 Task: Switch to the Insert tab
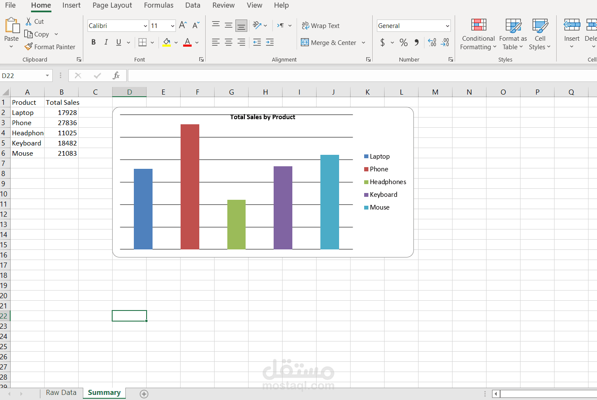click(71, 5)
